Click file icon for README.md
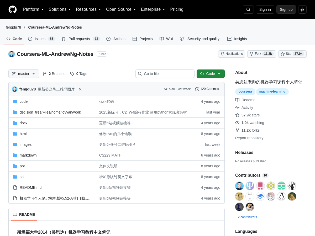This screenshot has width=315, height=236. 15,187
